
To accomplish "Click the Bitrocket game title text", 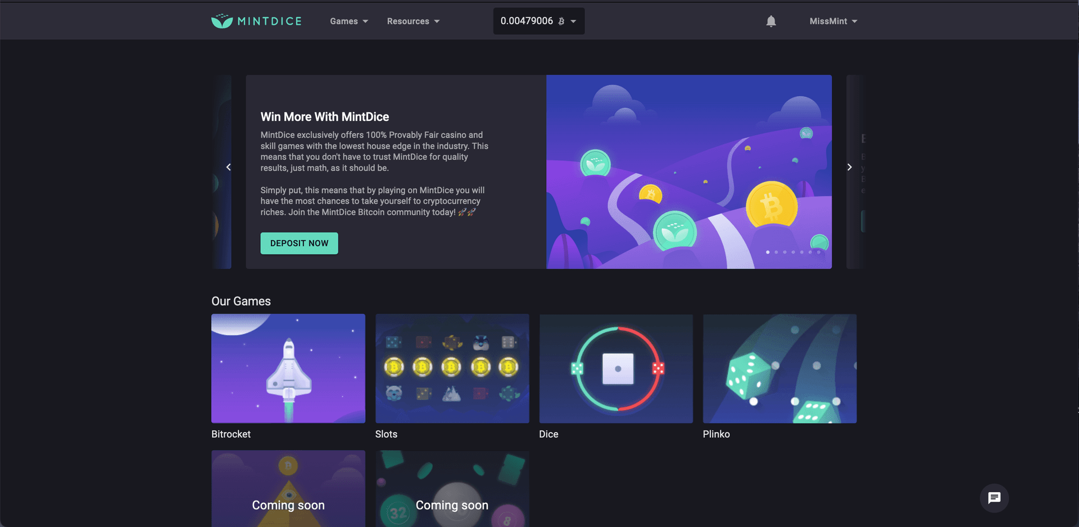I will point(231,434).
